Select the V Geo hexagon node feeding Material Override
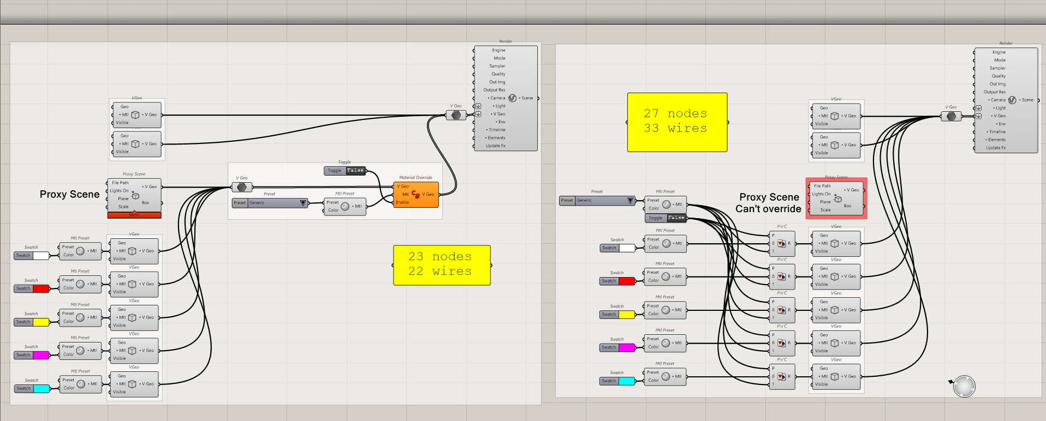This screenshot has width=1046, height=421. [242, 187]
